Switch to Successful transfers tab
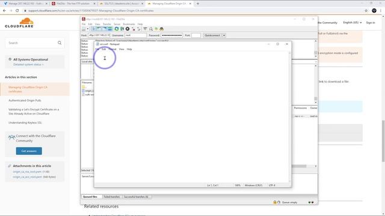The image size is (385, 216). pyautogui.click(x=136, y=197)
